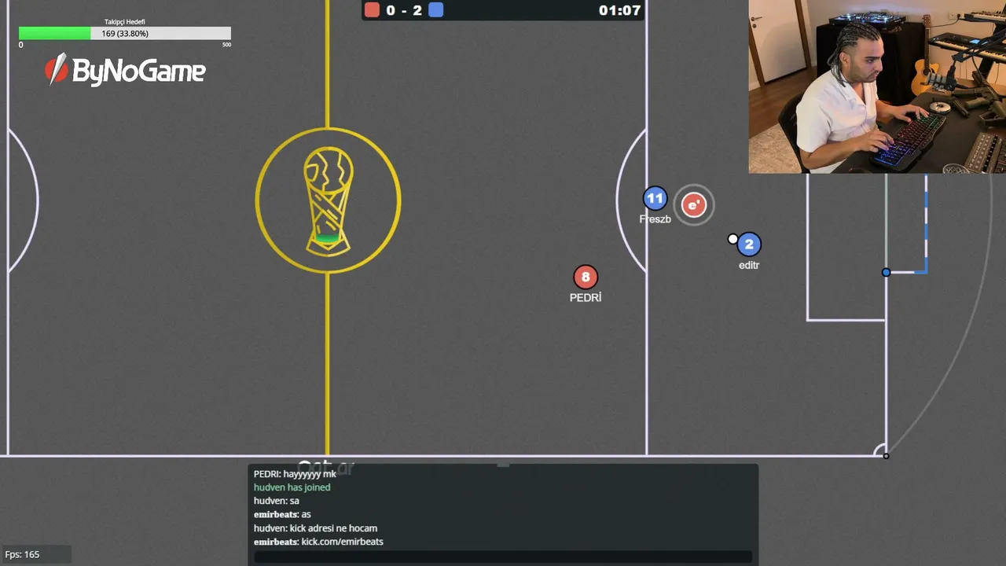The height and width of the screenshot is (566, 1006).
Task: Click the "Freszb" name label
Action: coord(655,219)
